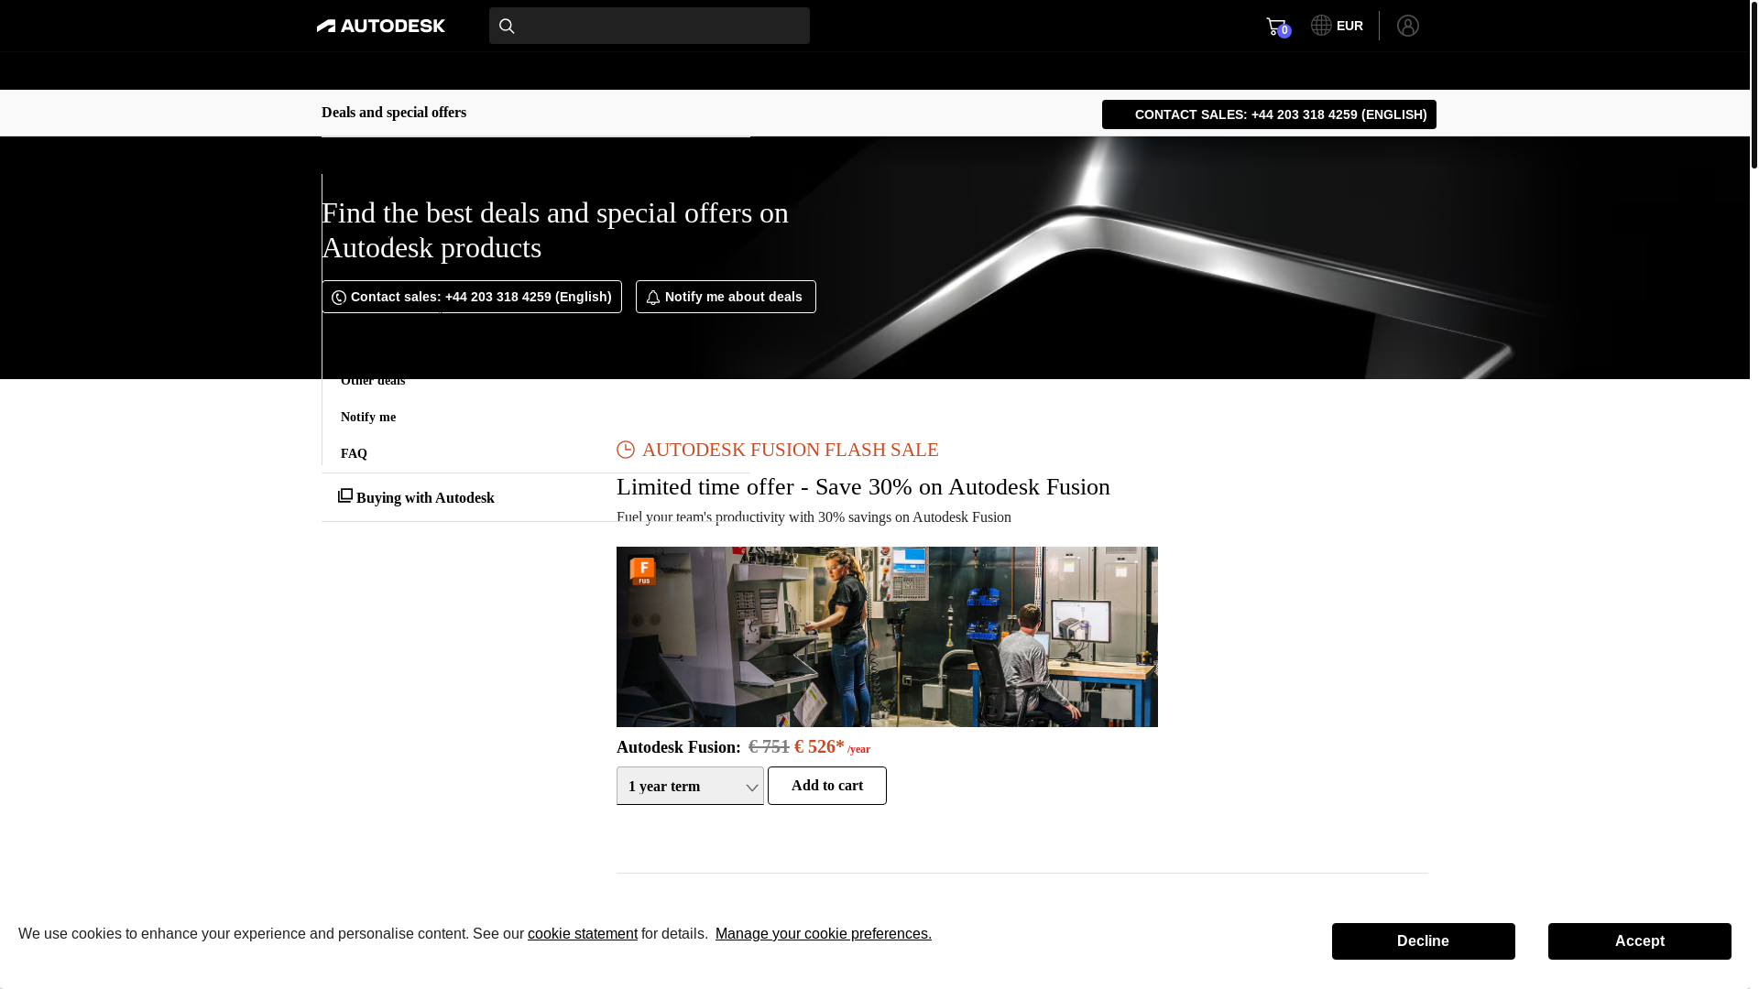This screenshot has width=1759, height=989.
Task: Select Other deals in side menu
Action: (x=373, y=380)
